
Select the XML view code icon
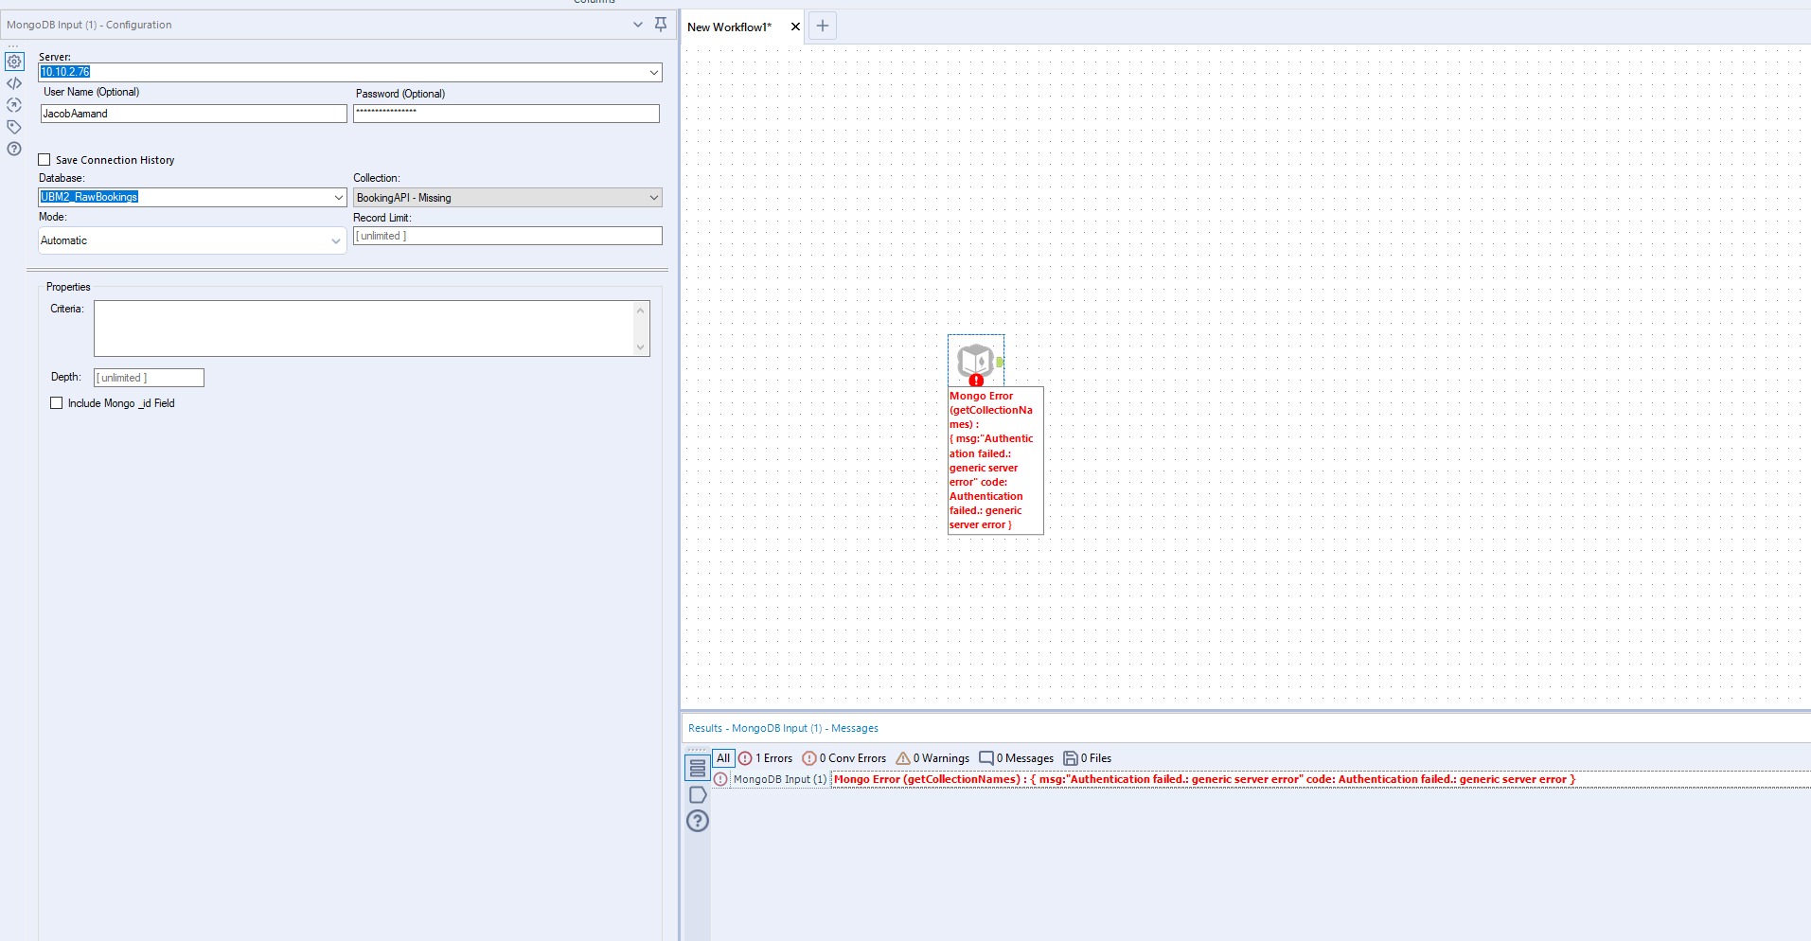point(14,83)
